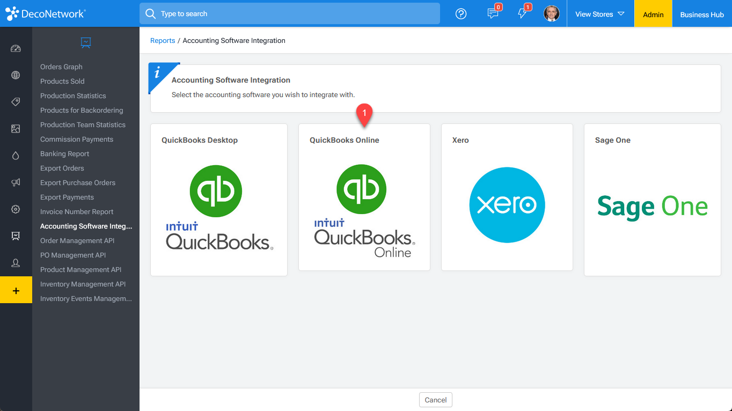This screenshot has height=411, width=732.
Task: Open Export Orders item
Action: (x=62, y=168)
